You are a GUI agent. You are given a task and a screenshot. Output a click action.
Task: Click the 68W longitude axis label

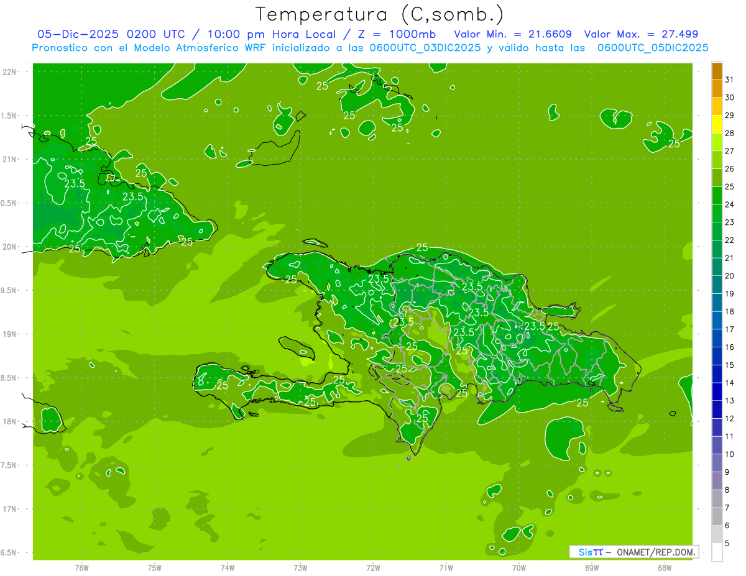(x=665, y=568)
